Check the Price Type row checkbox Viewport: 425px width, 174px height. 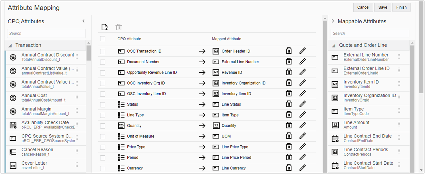[103, 147]
